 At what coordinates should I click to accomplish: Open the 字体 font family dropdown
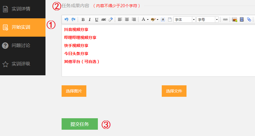pyautogui.click(x=194, y=19)
